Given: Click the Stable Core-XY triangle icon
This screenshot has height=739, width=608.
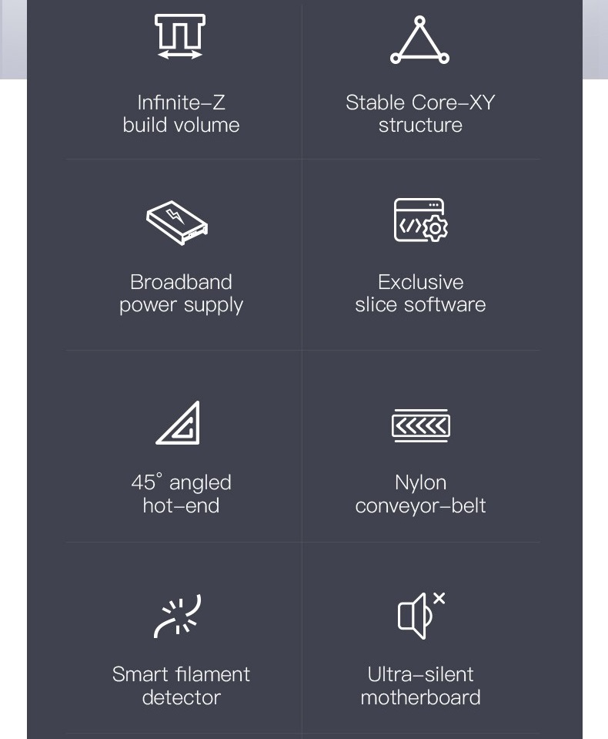Looking at the screenshot, I should pos(419,40).
